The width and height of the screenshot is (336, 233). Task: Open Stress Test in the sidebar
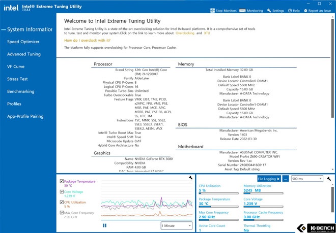click(x=17, y=79)
